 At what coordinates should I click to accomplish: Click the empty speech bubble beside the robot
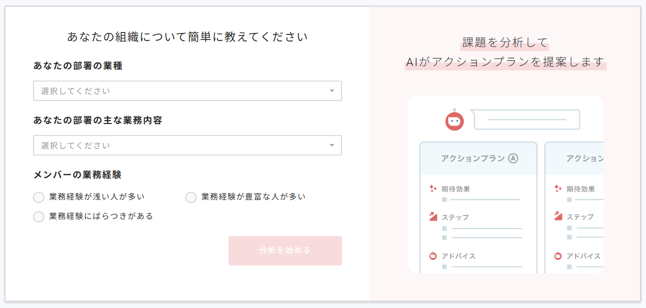(x=527, y=119)
